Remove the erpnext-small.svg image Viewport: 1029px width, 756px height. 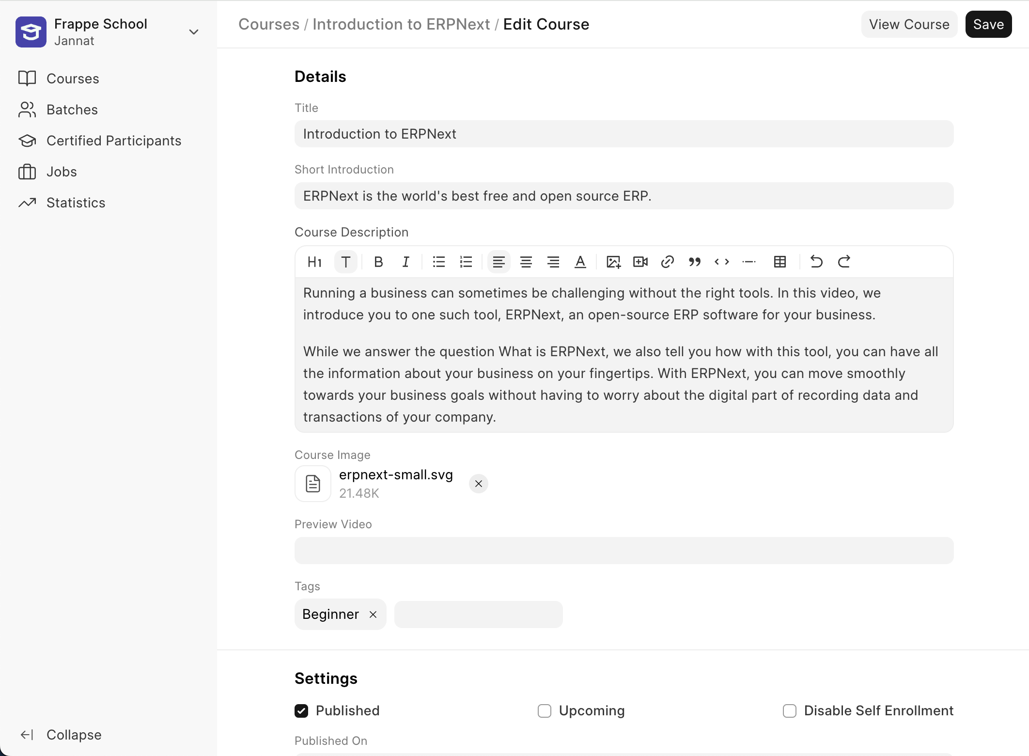(x=479, y=484)
